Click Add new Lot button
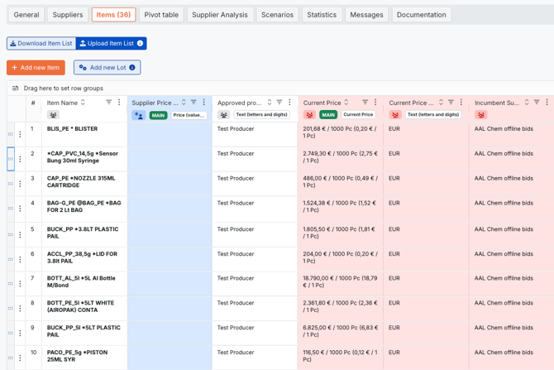The width and height of the screenshot is (554, 370). coord(107,68)
